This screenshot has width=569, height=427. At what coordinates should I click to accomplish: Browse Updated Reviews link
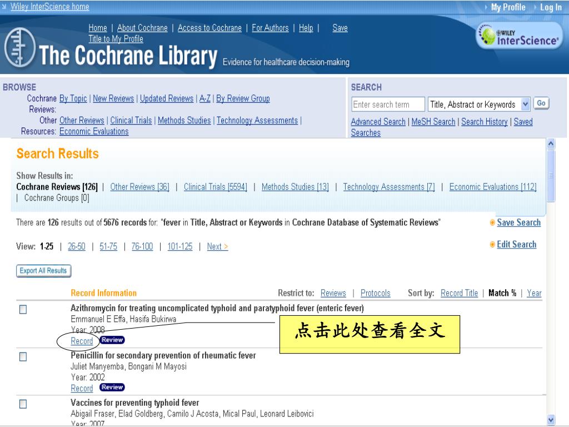167,98
